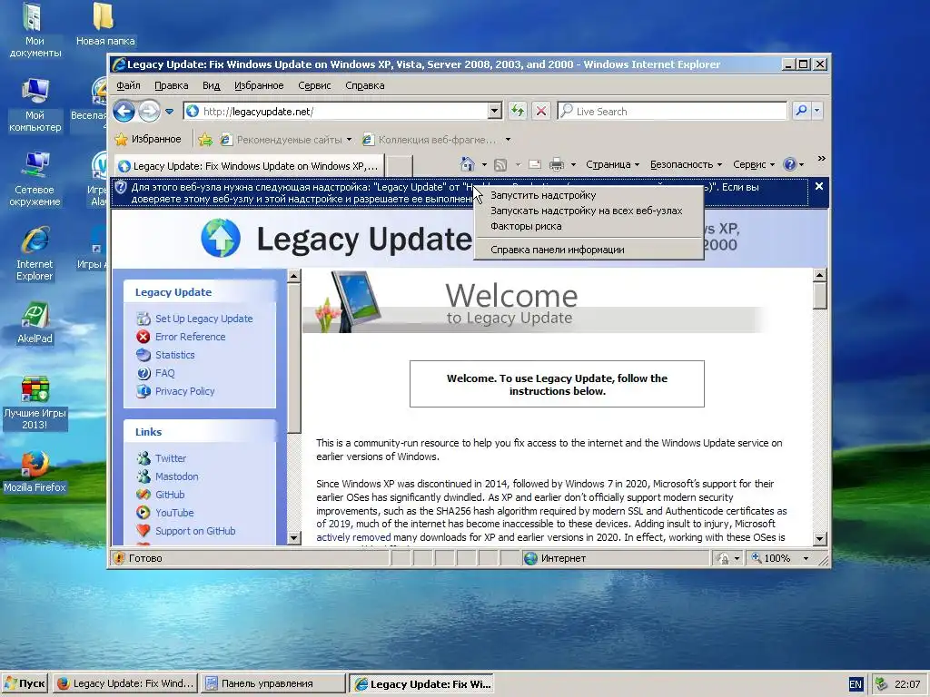Open the Избранное menu in menu bar

pyautogui.click(x=259, y=85)
